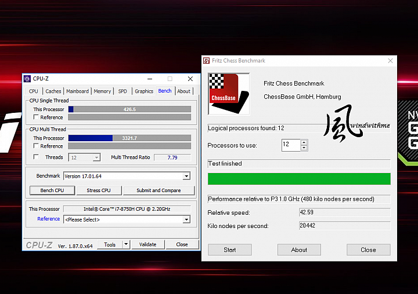Image resolution: width=418 pixels, height=294 pixels.
Task: Click the Multi Thread Ratio value 7.79
Action: point(172,157)
